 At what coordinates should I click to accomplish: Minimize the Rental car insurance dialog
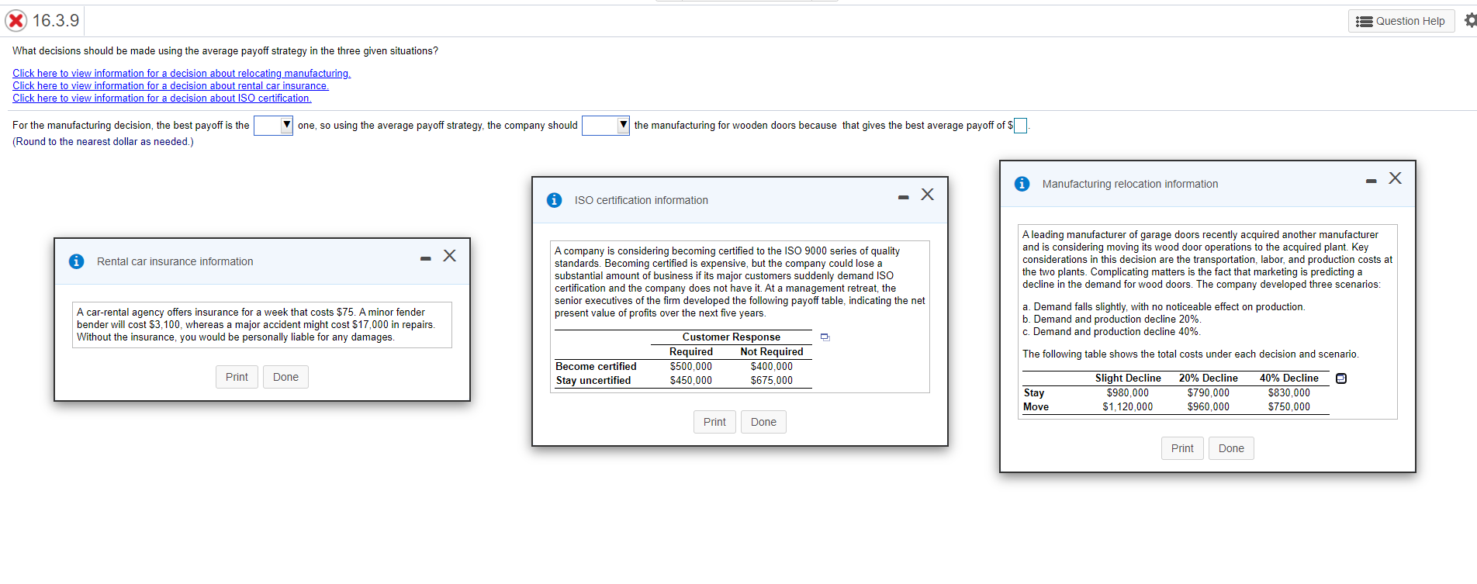425,258
